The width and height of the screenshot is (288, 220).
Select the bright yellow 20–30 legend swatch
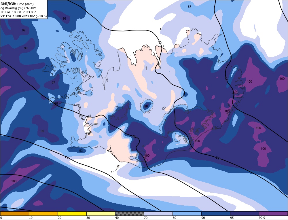tap(72, 214)
